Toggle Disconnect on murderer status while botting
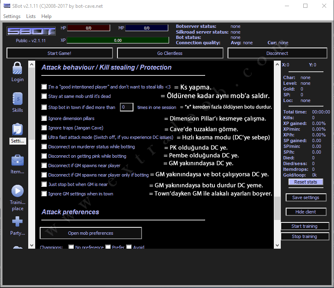The image size is (334, 288). [x=44, y=146]
